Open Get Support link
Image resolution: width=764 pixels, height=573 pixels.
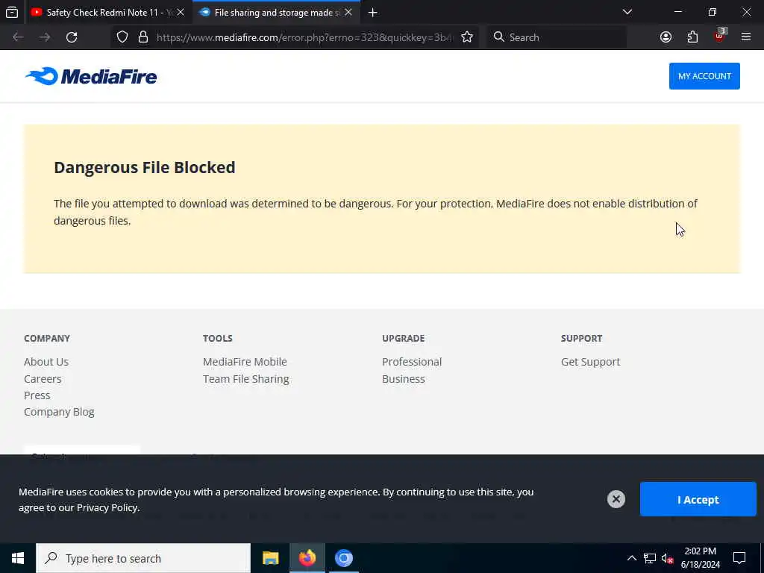pyautogui.click(x=591, y=362)
